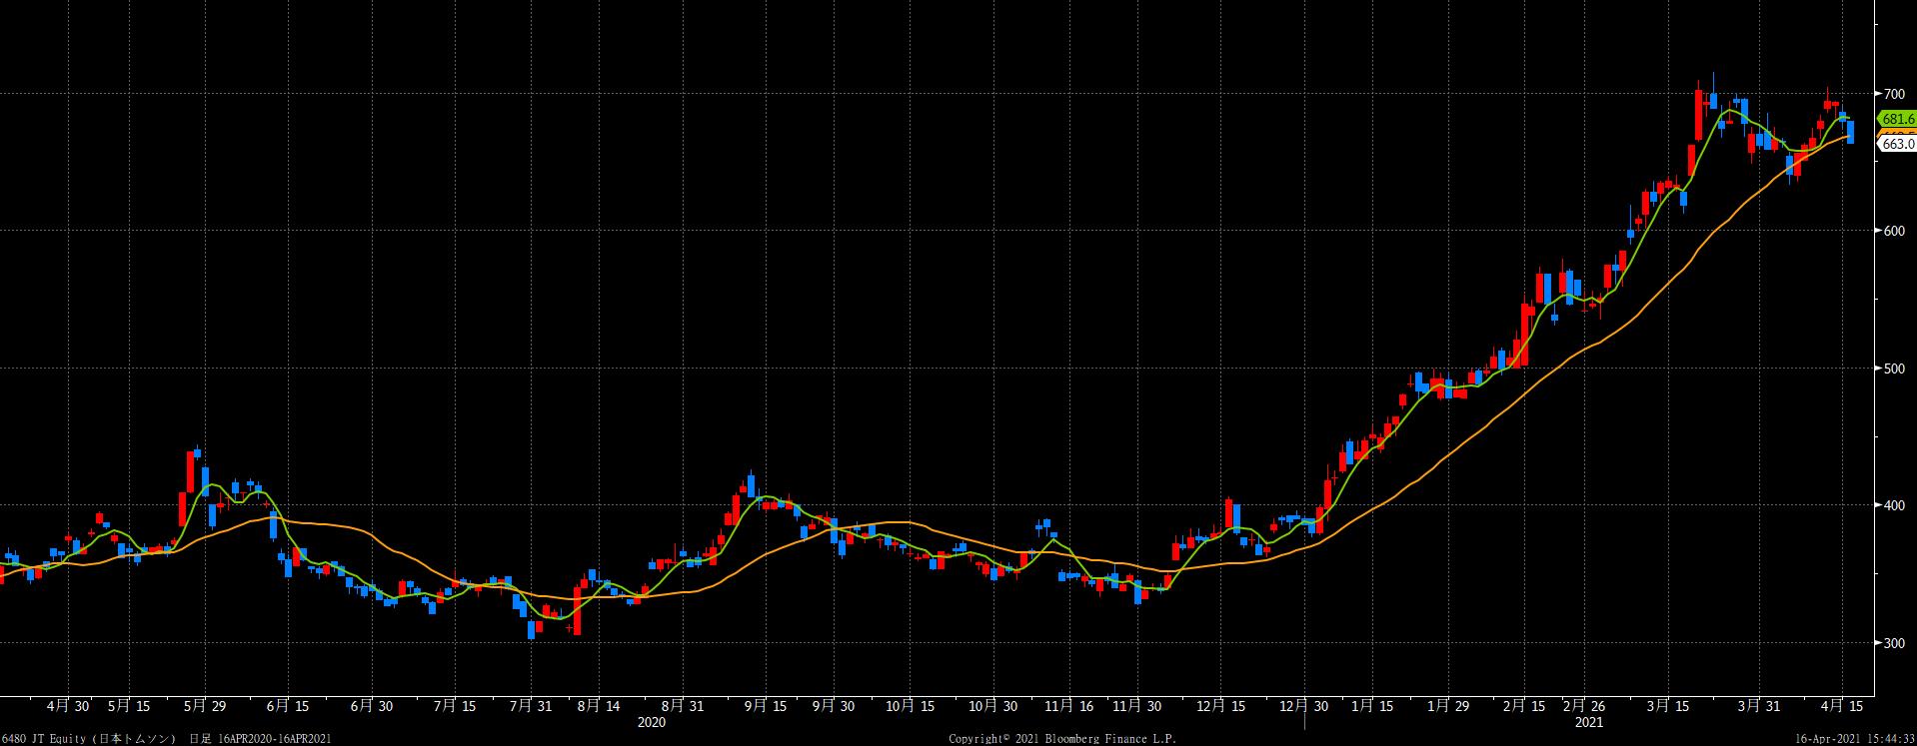
Task: Click the 700 price axis label
Action: coord(1893,94)
